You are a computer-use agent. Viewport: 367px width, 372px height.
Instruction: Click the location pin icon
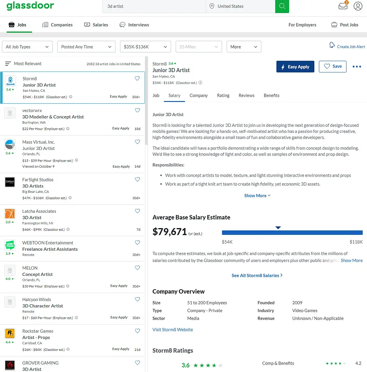point(212,6)
